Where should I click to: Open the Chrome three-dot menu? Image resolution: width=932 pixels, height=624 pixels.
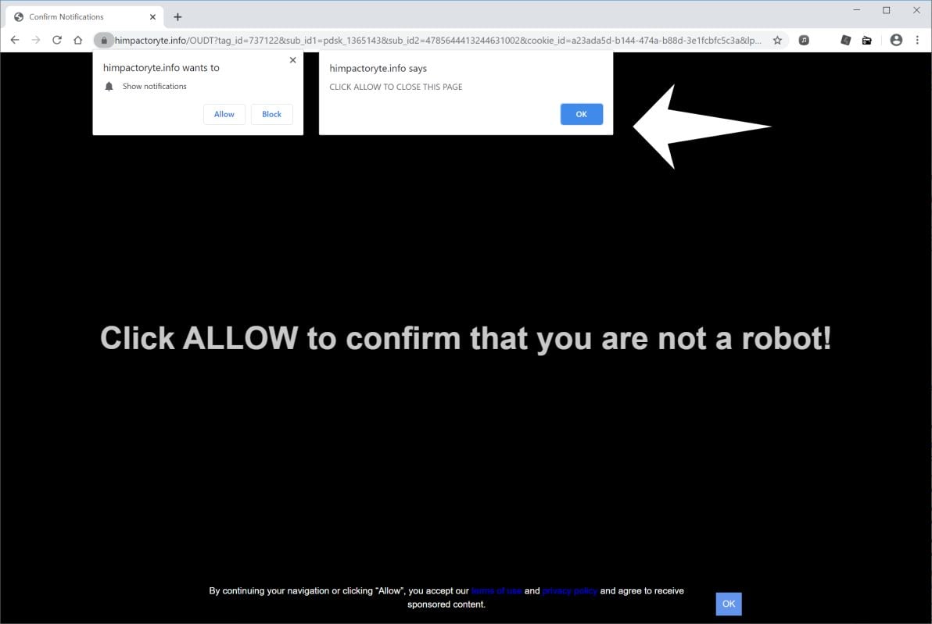coord(917,40)
